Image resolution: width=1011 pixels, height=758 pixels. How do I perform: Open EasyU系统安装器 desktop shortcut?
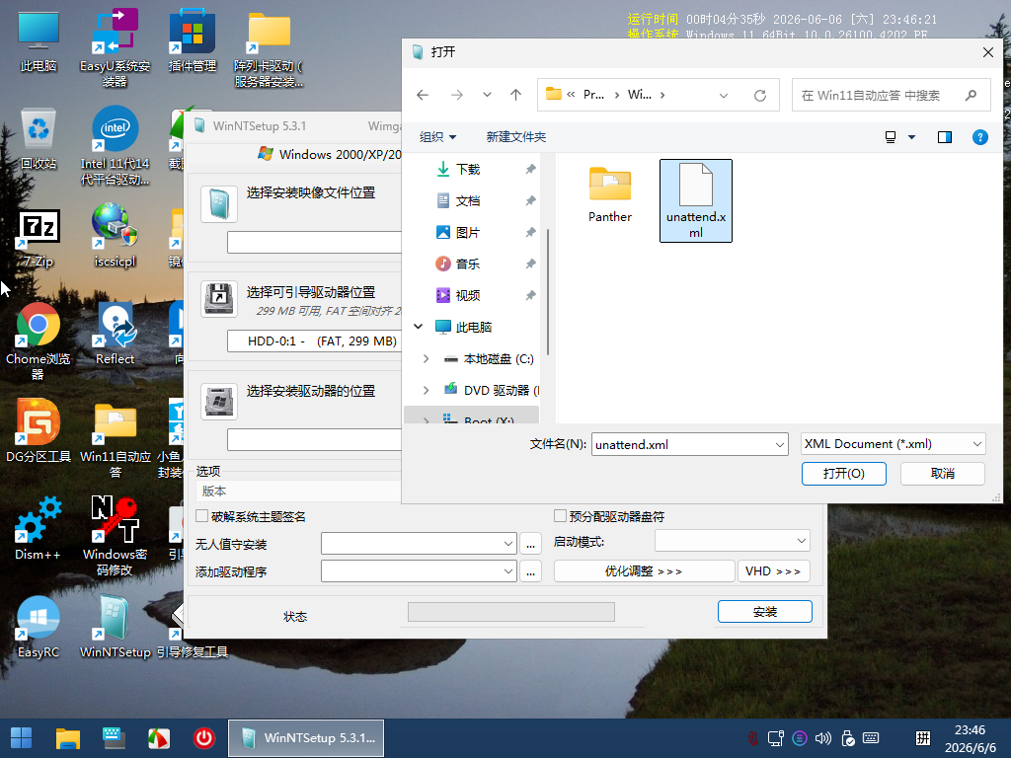[x=115, y=47]
